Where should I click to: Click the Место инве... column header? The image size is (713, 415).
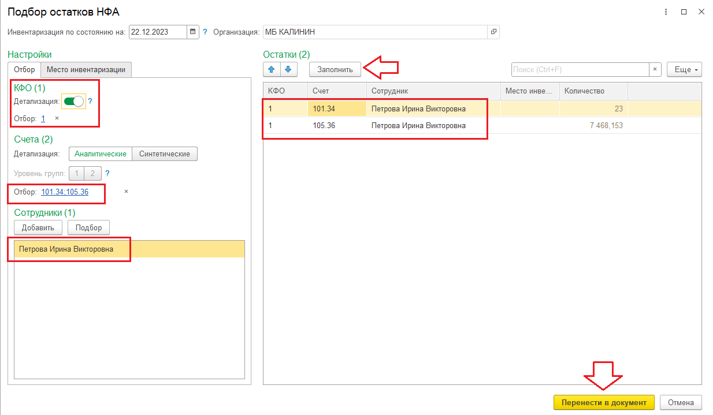point(530,91)
